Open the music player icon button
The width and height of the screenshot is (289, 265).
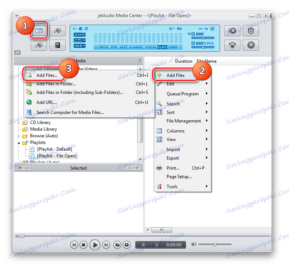pyautogui.click(x=58, y=45)
